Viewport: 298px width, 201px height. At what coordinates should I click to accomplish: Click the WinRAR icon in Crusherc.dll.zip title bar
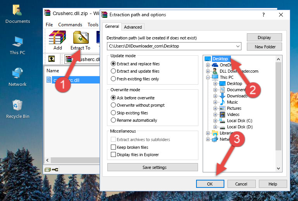48,13
